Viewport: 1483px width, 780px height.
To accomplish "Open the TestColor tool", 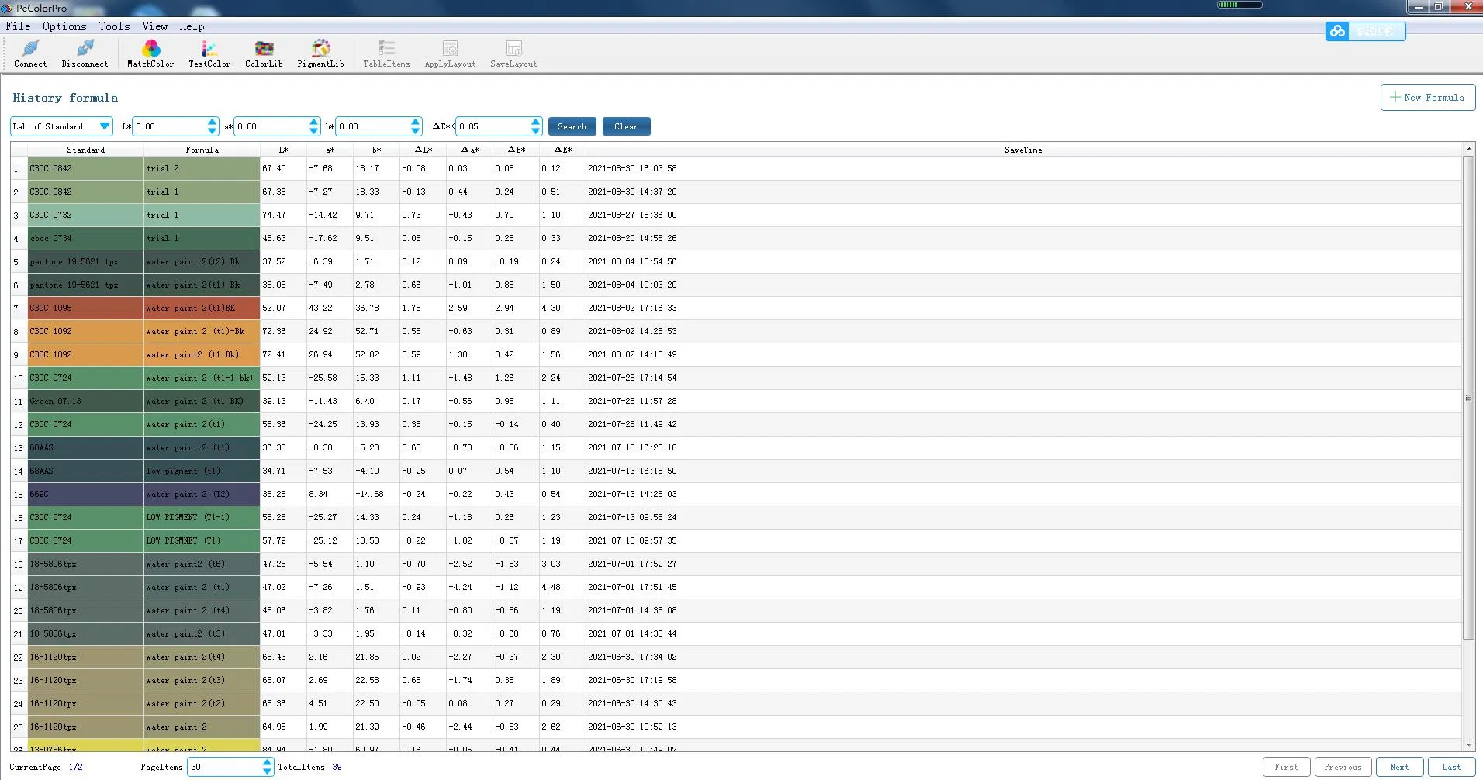I will (209, 53).
